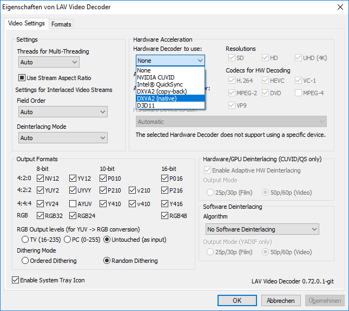The height and width of the screenshot is (311, 349).
Task: Uncheck the NV12 output format
Action: 41,178
